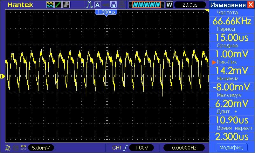Click the orange arrow beside Пик-Пик
The height and width of the screenshot is (153, 255).
(214, 62)
